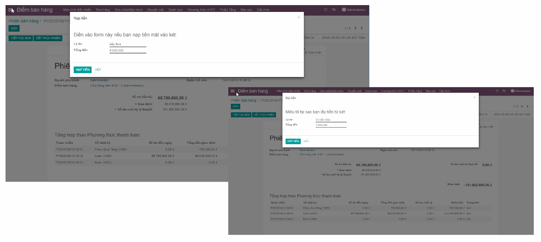Open Sửa chữa/Bảo hành menu in Nạp tiền window
This screenshot has height=242, width=541.
[128, 9]
